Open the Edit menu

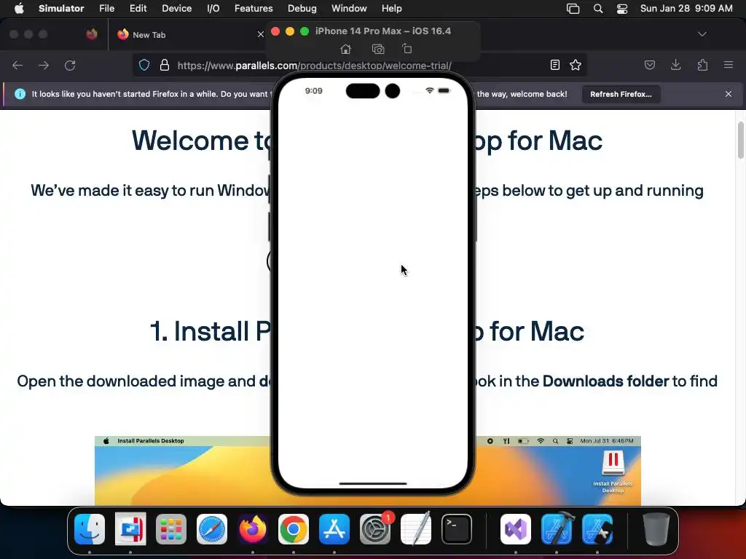(138, 8)
